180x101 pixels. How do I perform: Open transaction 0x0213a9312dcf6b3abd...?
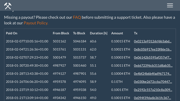[x=152, y=41]
